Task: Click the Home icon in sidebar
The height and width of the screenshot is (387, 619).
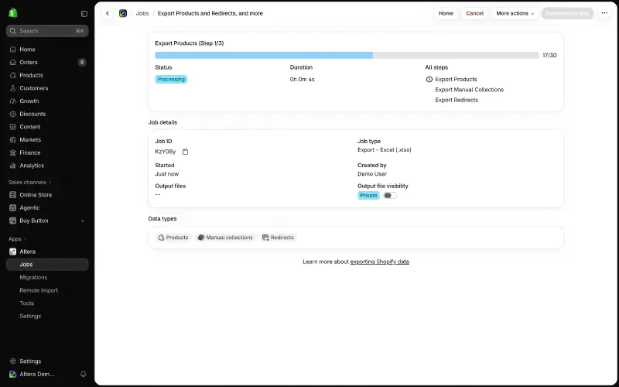Action: (x=13, y=50)
